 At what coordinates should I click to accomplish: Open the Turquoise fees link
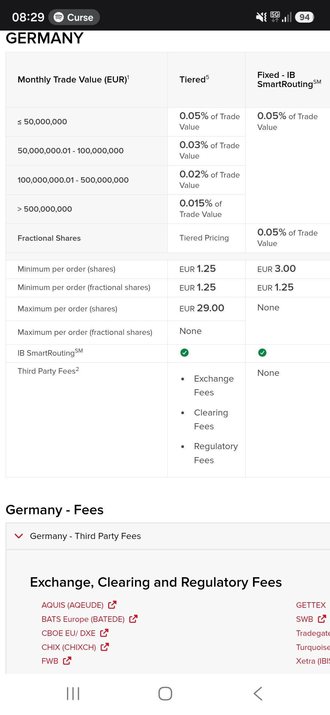click(313, 647)
